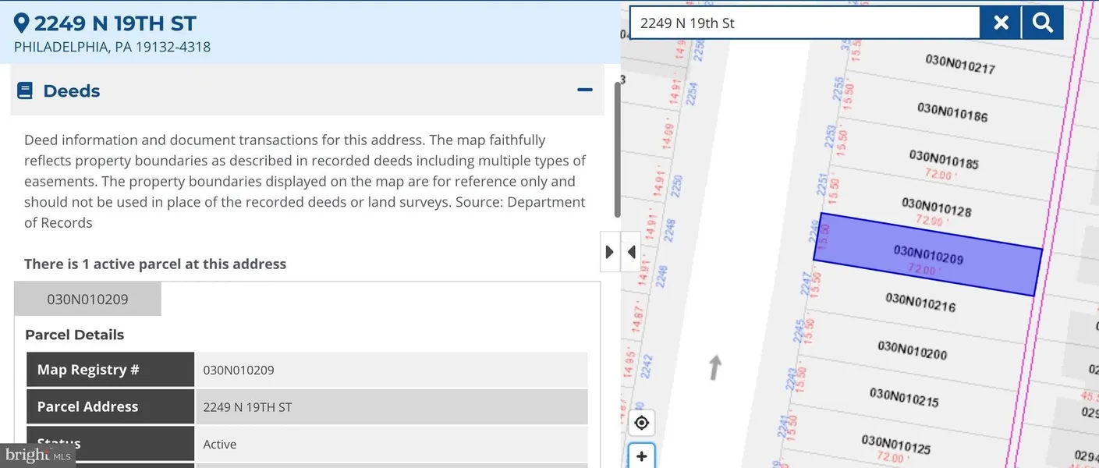Select the highlighted blue parcel 030N010209 on map
Screen dimensions: 1099x468
927,254
